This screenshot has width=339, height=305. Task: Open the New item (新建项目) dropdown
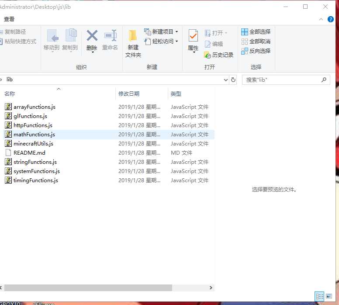point(161,32)
